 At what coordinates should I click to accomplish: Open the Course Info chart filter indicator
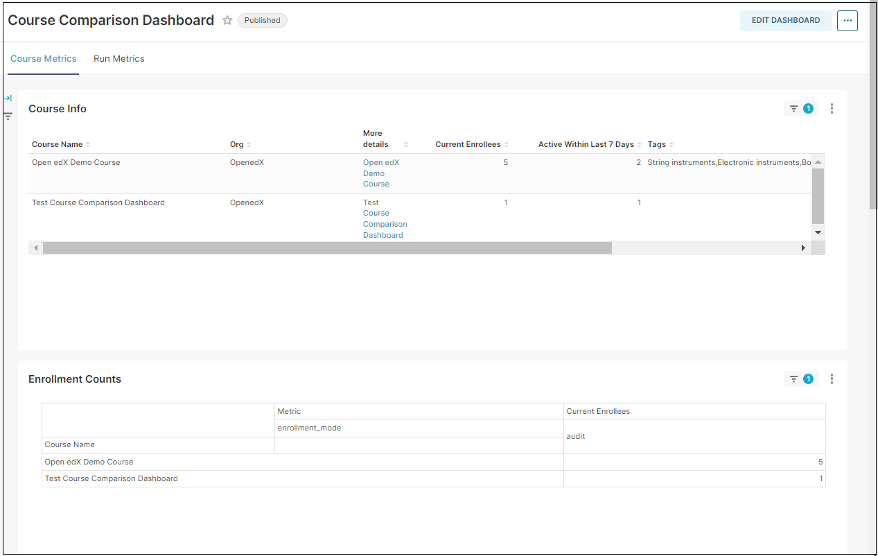point(801,108)
